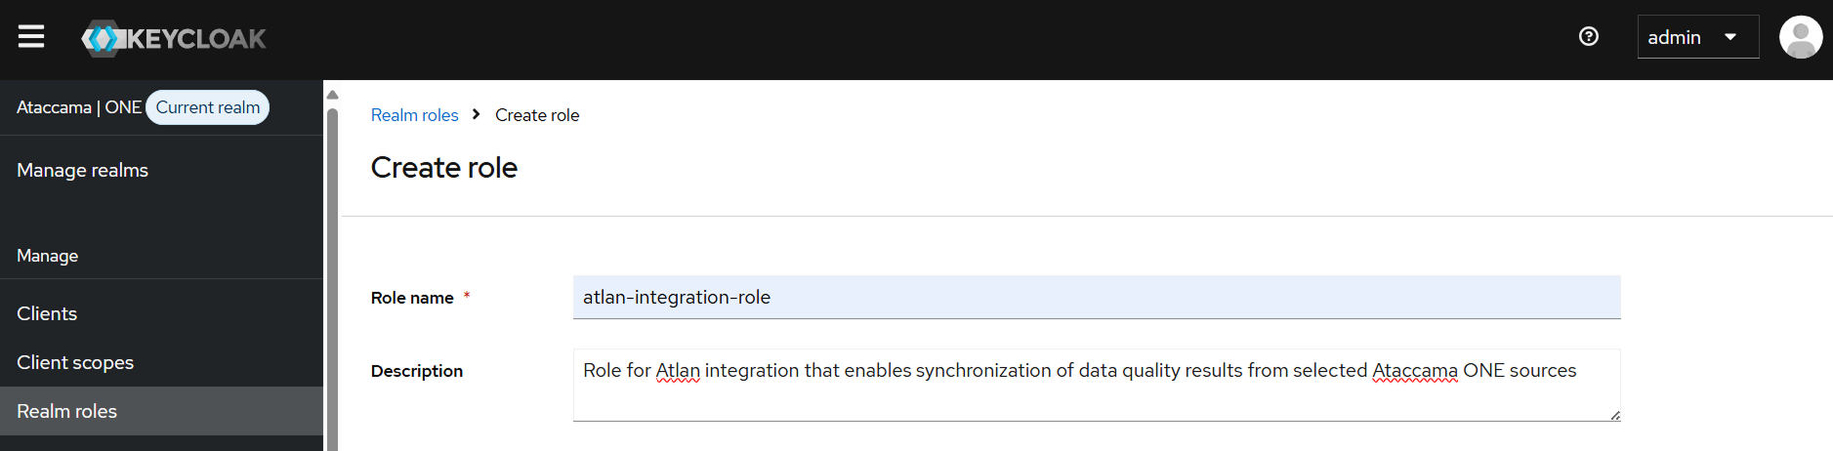Click the Current realm badge

point(208,107)
